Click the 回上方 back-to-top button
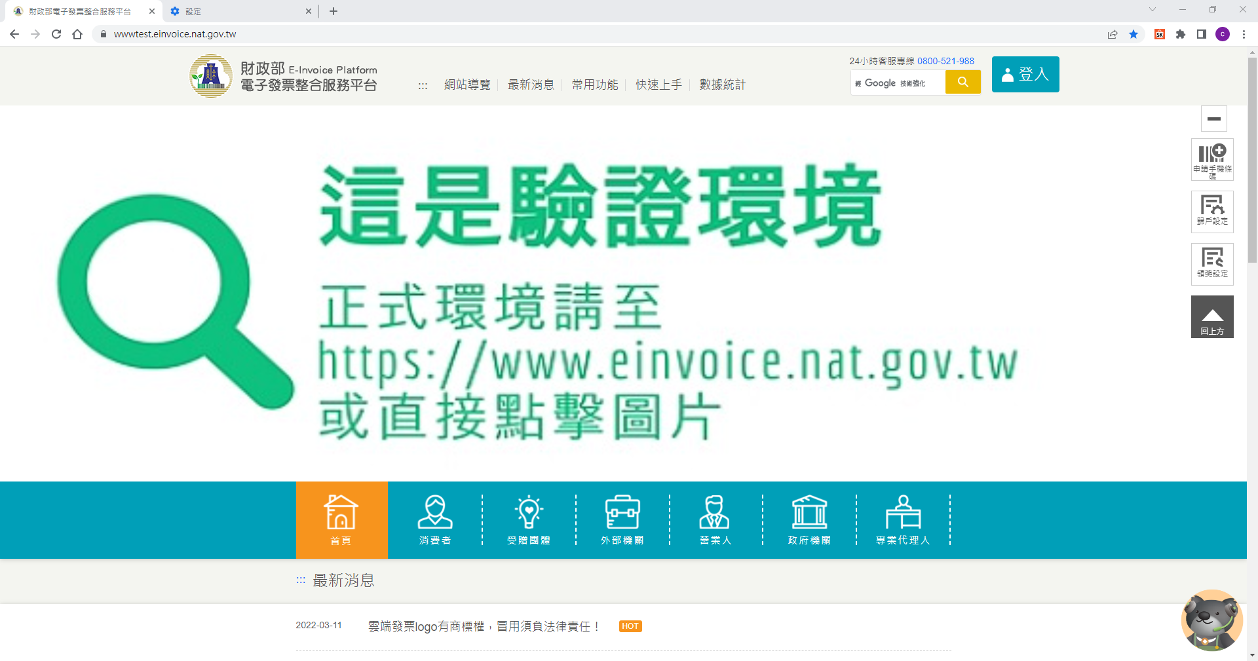 pos(1212,317)
